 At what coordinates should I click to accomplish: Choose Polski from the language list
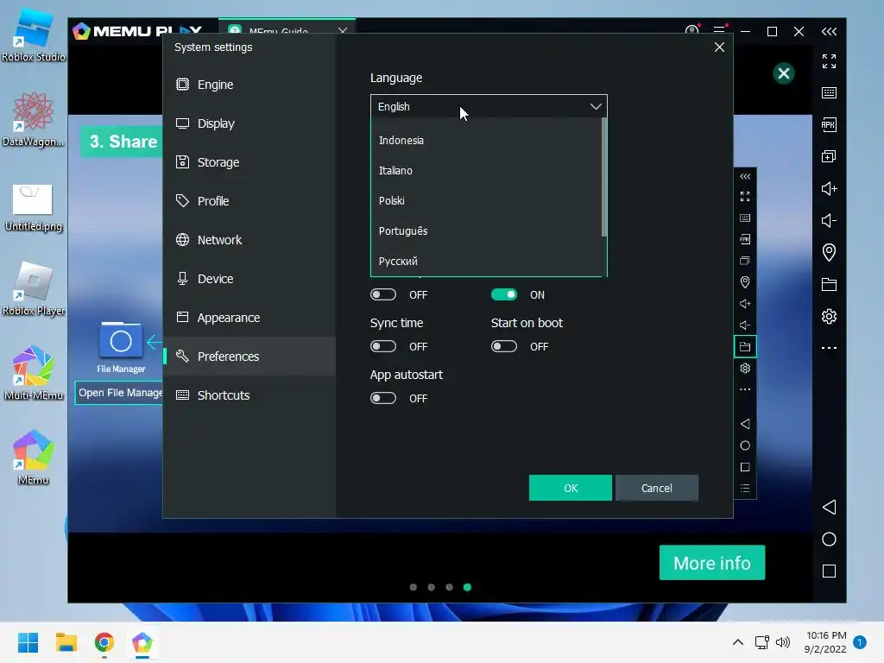(486, 200)
